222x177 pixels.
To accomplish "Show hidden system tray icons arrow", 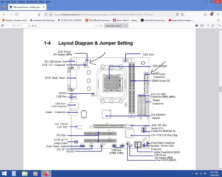I will click(193, 174).
